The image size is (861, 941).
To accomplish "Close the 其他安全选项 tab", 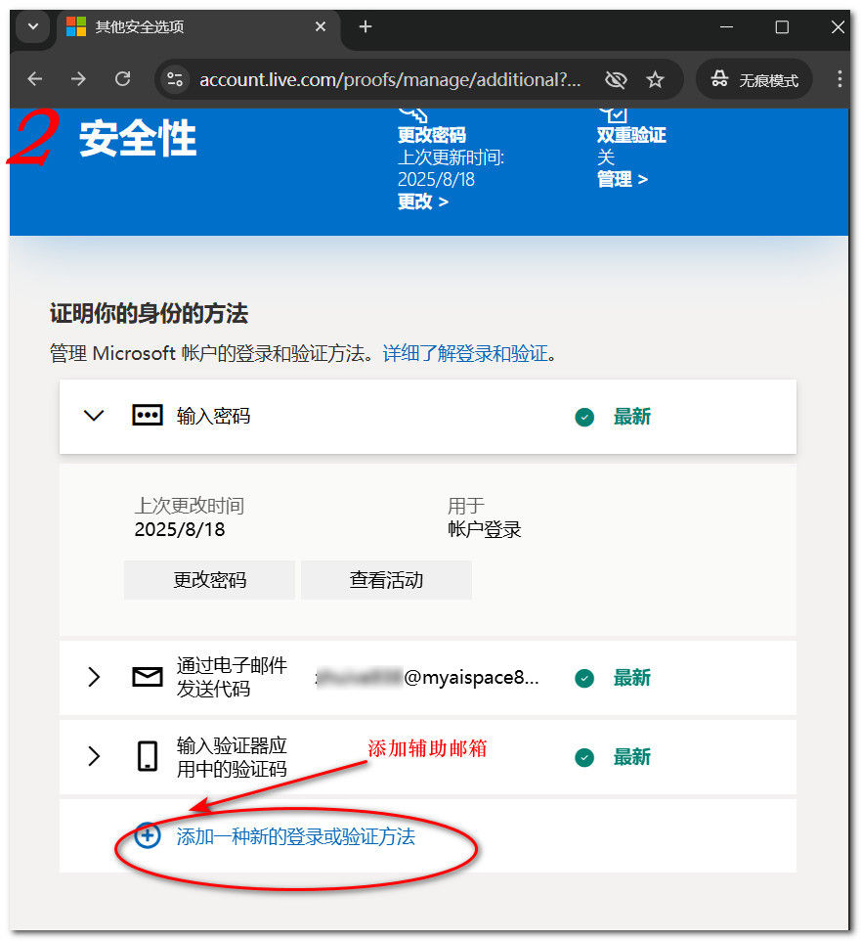I will 321,27.
